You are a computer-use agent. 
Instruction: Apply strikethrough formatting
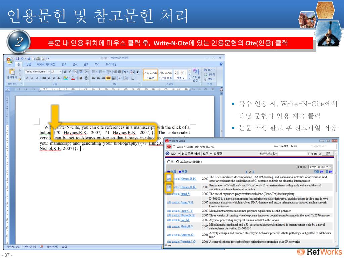(x=44, y=78)
